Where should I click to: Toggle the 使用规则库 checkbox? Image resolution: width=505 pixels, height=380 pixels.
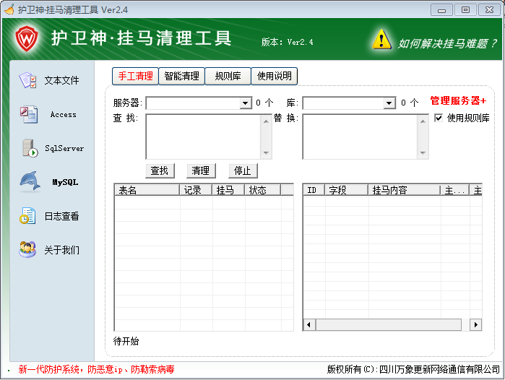pos(439,118)
